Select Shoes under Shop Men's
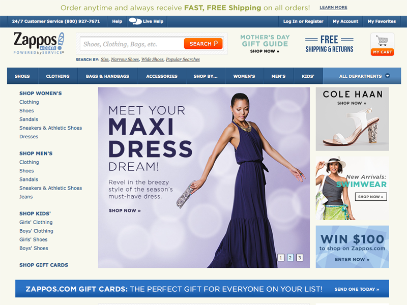 pos(26,171)
